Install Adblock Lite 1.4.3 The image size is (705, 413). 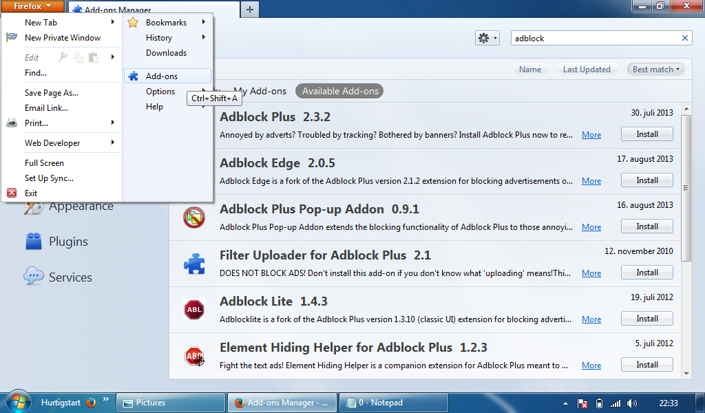pos(647,319)
